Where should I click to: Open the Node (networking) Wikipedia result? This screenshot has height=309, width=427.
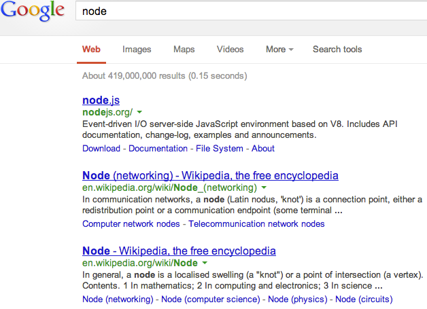[210, 175]
